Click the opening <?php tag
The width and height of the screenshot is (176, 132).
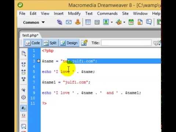coord(48,51)
